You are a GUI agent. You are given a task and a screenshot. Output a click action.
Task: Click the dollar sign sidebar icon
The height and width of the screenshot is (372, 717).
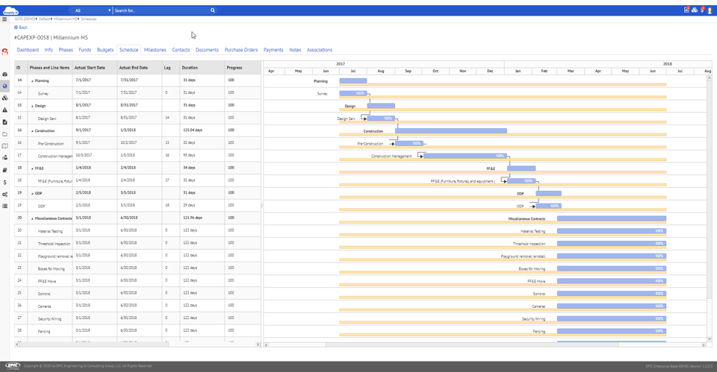4,182
